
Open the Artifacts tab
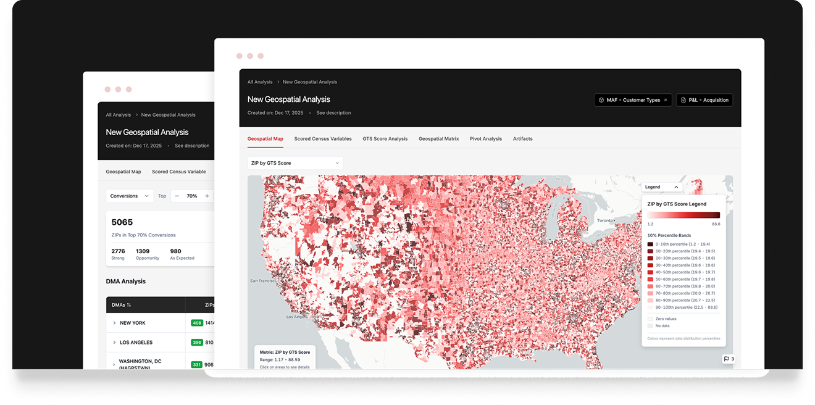pos(523,139)
